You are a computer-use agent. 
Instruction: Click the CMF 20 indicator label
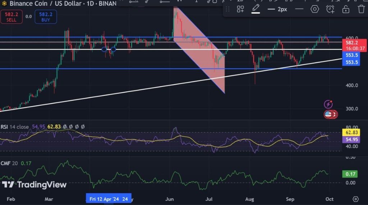pyautogui.click(x=9, y=163)
